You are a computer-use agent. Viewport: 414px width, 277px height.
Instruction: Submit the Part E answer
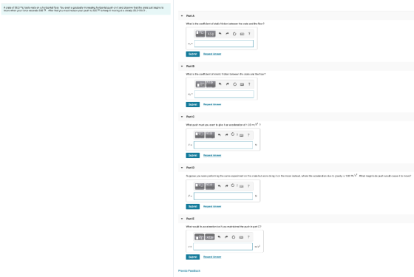click(x=193, y=257)
